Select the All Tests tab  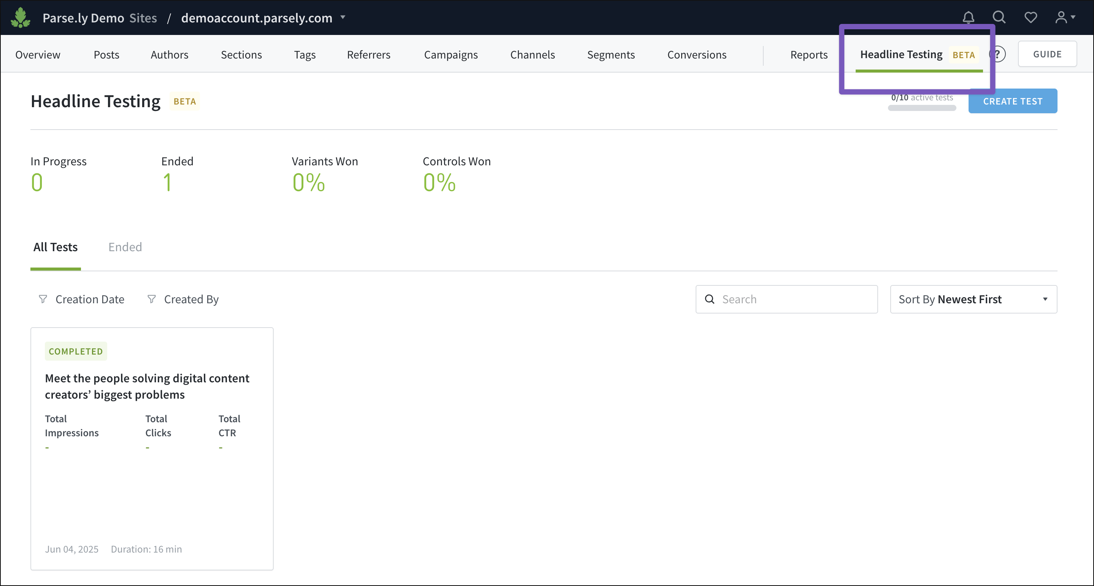[55, 247]
